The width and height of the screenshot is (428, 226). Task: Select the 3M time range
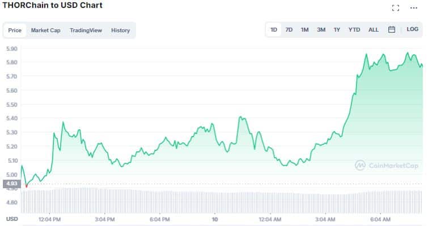[321, 29]
